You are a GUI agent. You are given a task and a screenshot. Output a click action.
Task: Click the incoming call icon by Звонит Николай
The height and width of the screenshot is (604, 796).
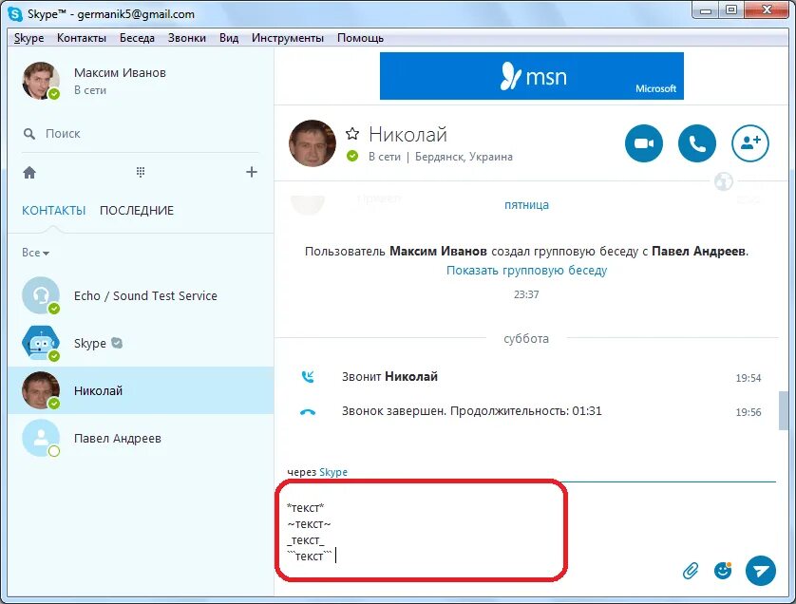308,377
